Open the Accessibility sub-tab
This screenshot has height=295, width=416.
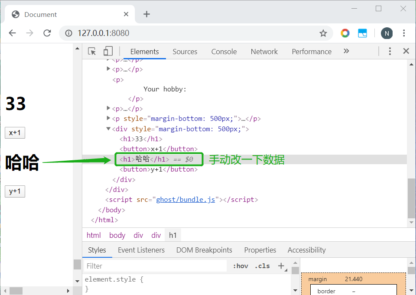pos(306,250)
